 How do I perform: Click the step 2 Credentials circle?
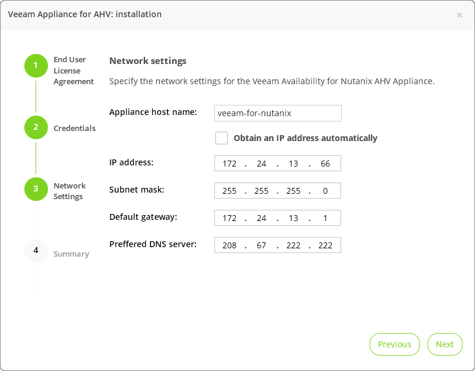click(x=36, y=127)
